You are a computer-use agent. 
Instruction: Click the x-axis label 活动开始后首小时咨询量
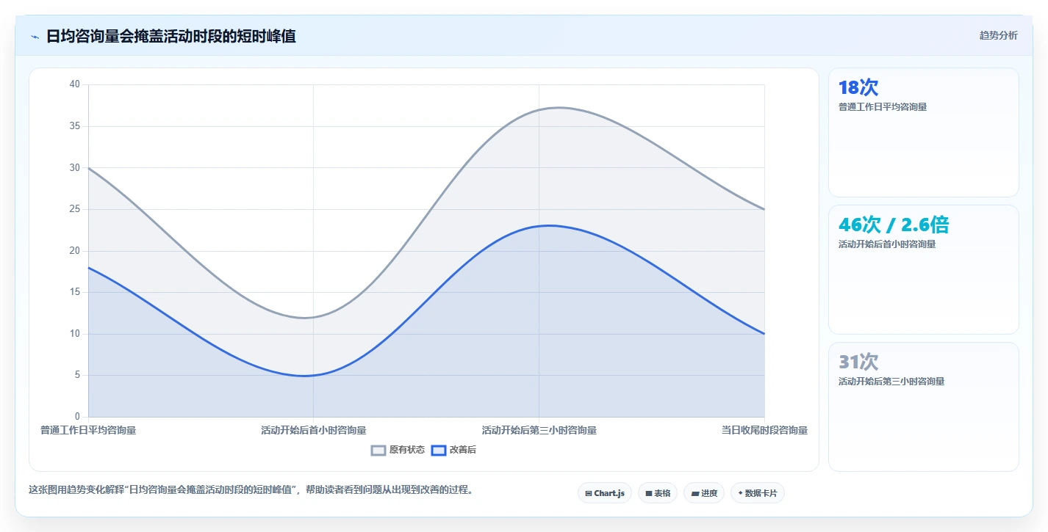[x=313, y=430]
